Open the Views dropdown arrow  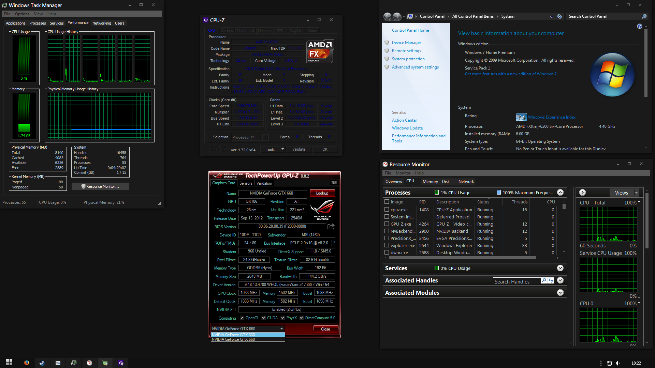[636, 193]
